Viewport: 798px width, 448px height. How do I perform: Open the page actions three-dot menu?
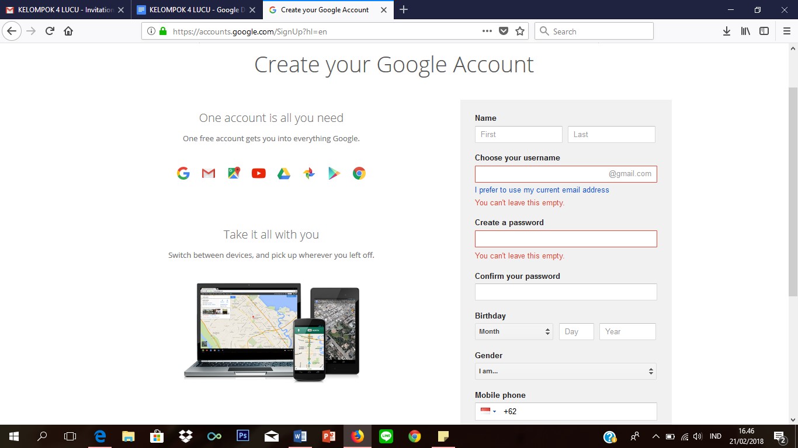click(x=487, y=32)
